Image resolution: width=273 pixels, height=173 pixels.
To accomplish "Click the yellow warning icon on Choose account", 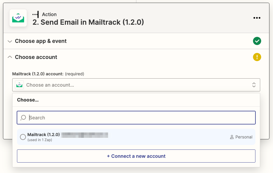I will point(257,57).
